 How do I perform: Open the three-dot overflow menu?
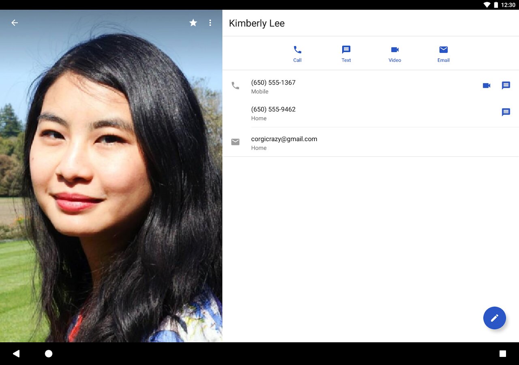click(x=210, y=23)
